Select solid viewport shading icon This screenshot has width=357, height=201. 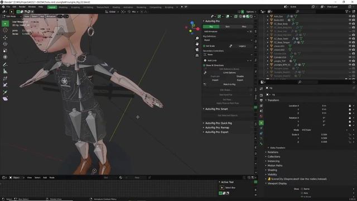[244, 16]
